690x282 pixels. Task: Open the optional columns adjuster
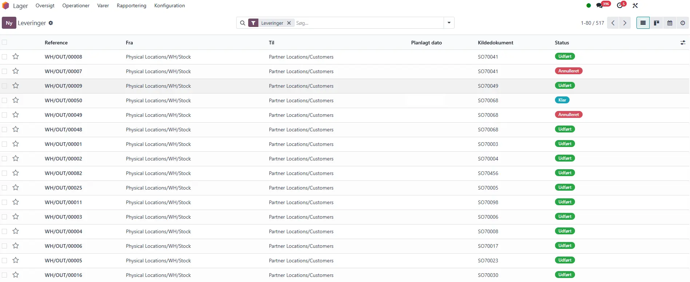[x=683, y=43]
